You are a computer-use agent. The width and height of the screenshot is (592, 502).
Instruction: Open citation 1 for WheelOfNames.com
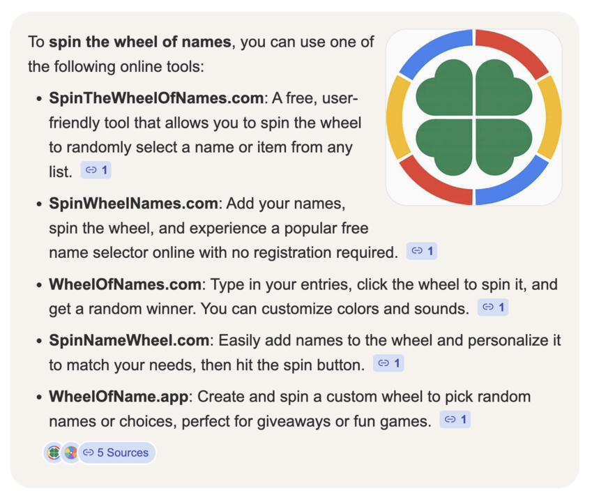[x=493, y=307]
